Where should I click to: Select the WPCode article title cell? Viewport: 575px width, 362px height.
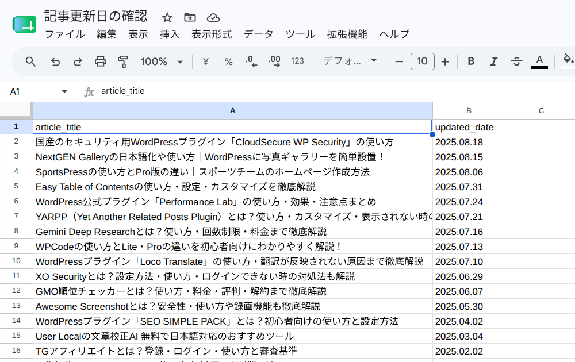pyautogui.click(x=233, y=247)
